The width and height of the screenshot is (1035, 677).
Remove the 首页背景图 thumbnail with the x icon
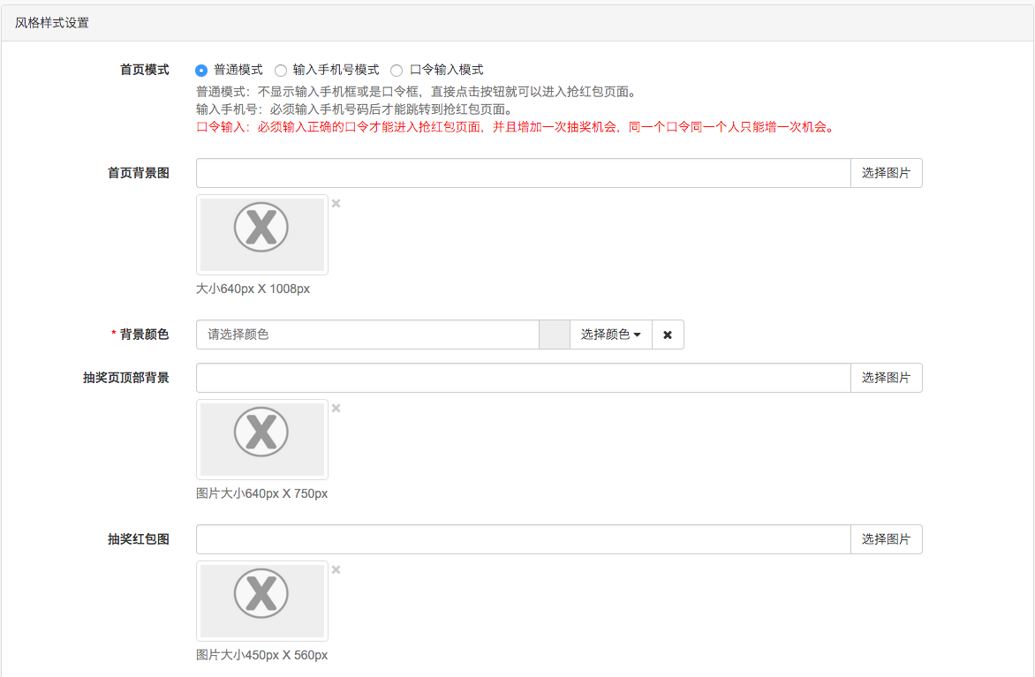point(336,203)
